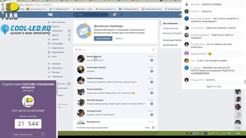Click the plus icon to start conversation
Image resolution: width=246 pixels, height=138 pixels.
coord(153,50)
